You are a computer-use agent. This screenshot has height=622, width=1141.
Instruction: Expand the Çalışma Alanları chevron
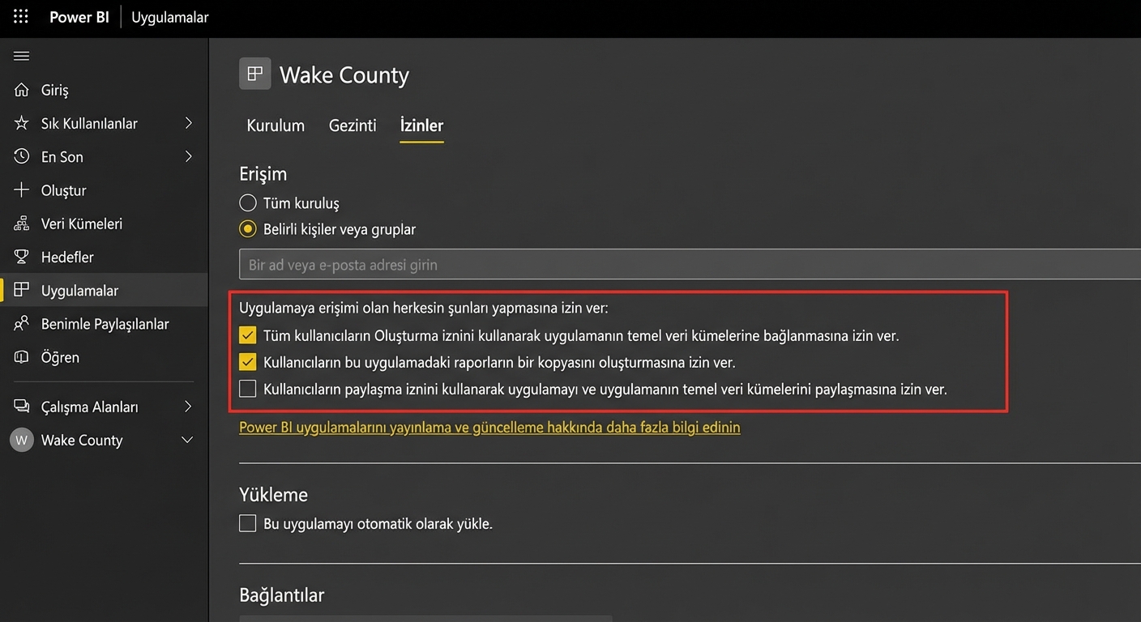(x=188, y=407)
